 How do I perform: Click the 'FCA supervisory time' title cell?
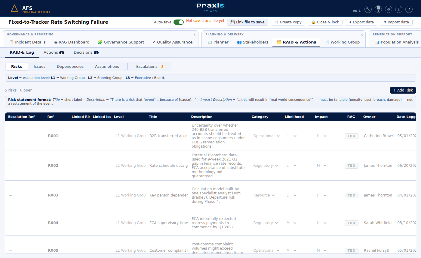click(x=169, y=223)
